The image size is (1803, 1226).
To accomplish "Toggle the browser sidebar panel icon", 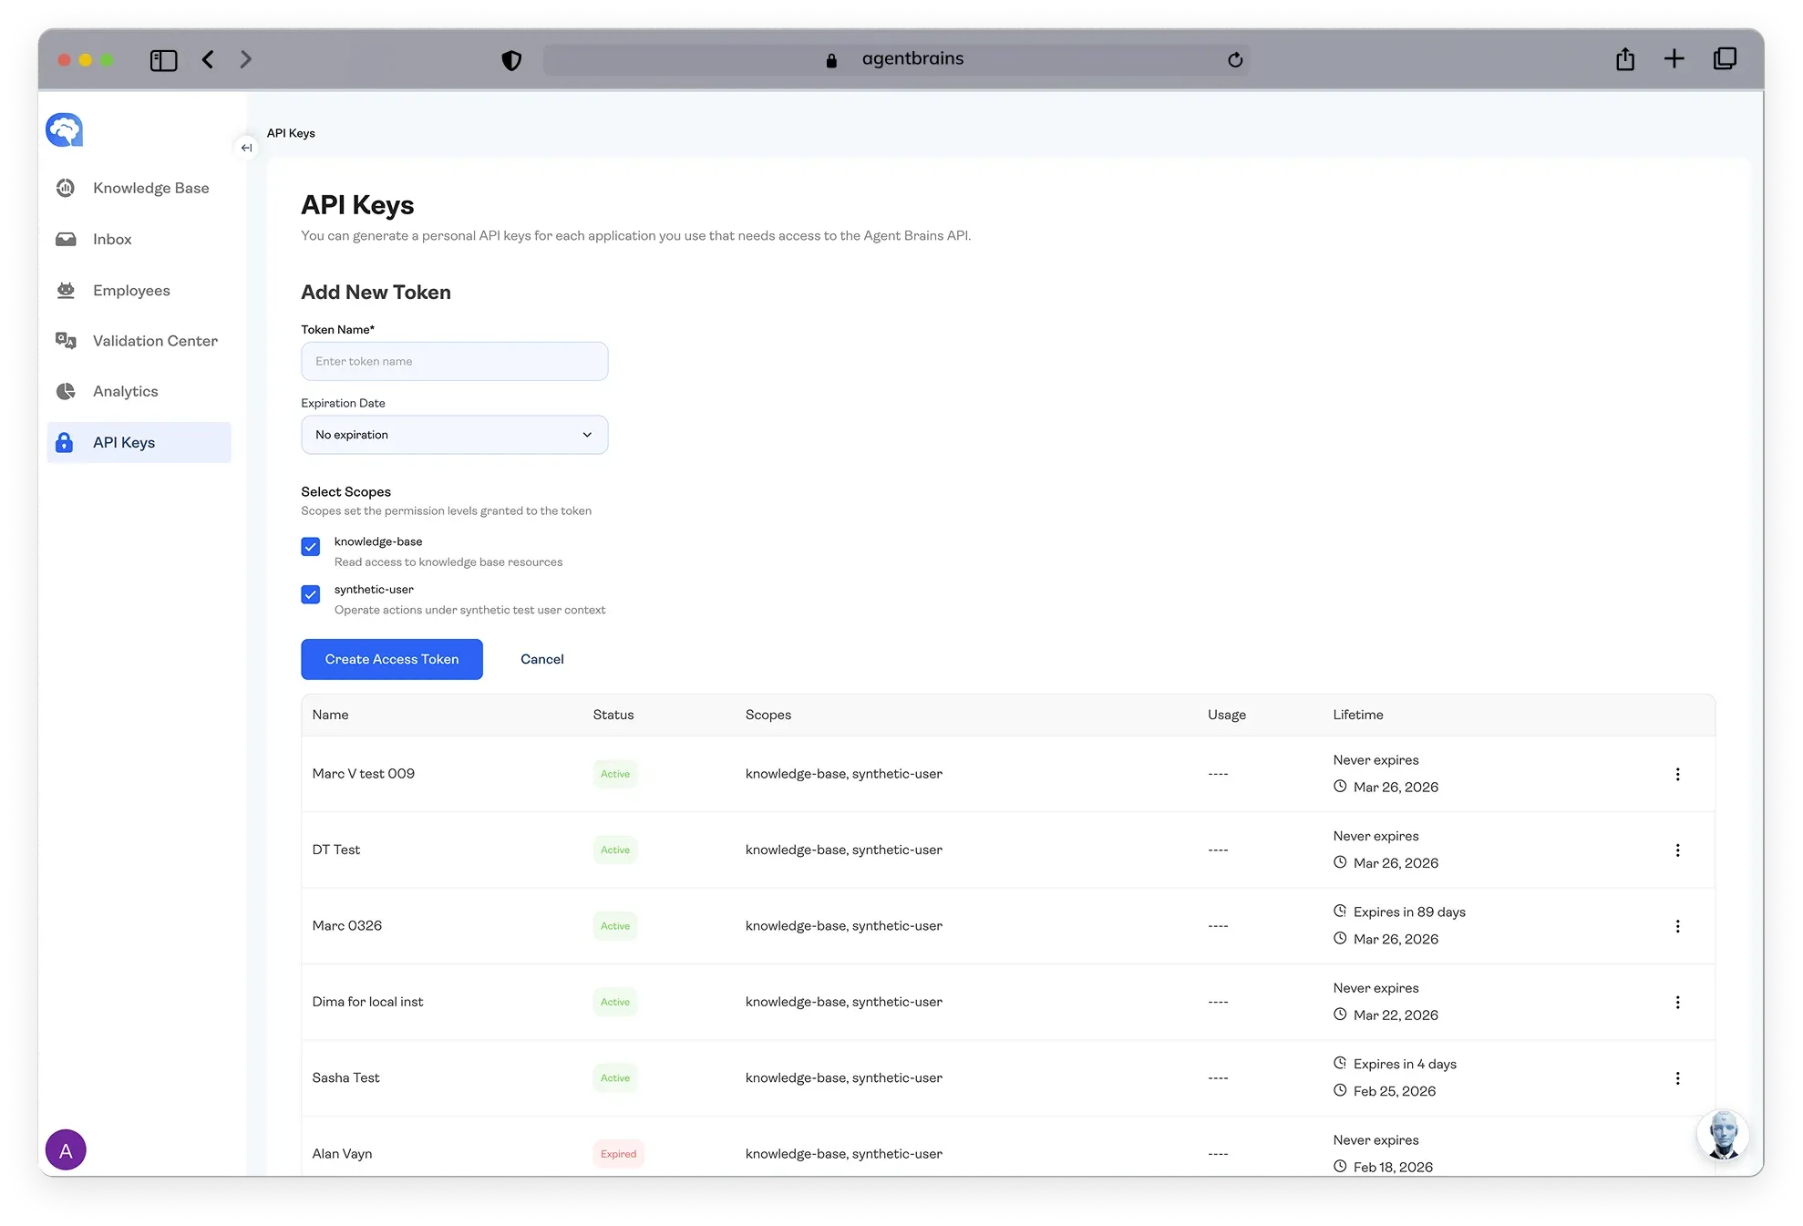I will click(x=163, y=60).
